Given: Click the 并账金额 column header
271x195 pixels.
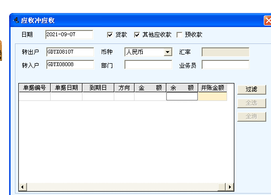Looking at the screenshot, I should click(212, 88).
